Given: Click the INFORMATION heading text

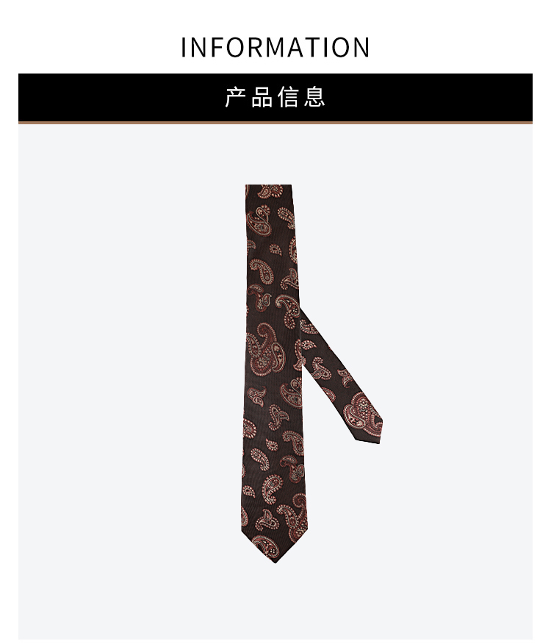Looking at the screenshot, I should point(275,47).
